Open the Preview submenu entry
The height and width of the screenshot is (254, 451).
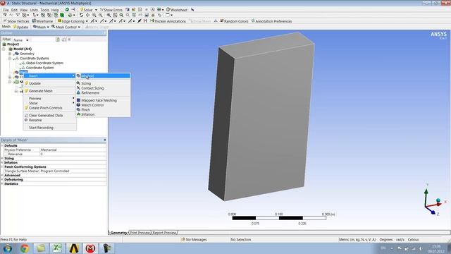coord(49,98)
